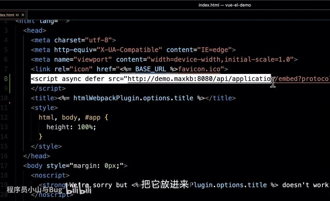Click the "IE=edge" content value
The image size is (330, 201).
tap(214, 50)
